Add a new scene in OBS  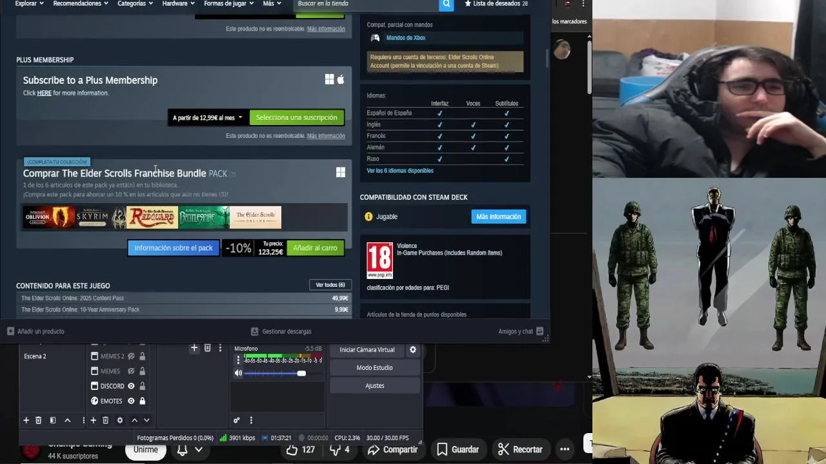point(26,420)
